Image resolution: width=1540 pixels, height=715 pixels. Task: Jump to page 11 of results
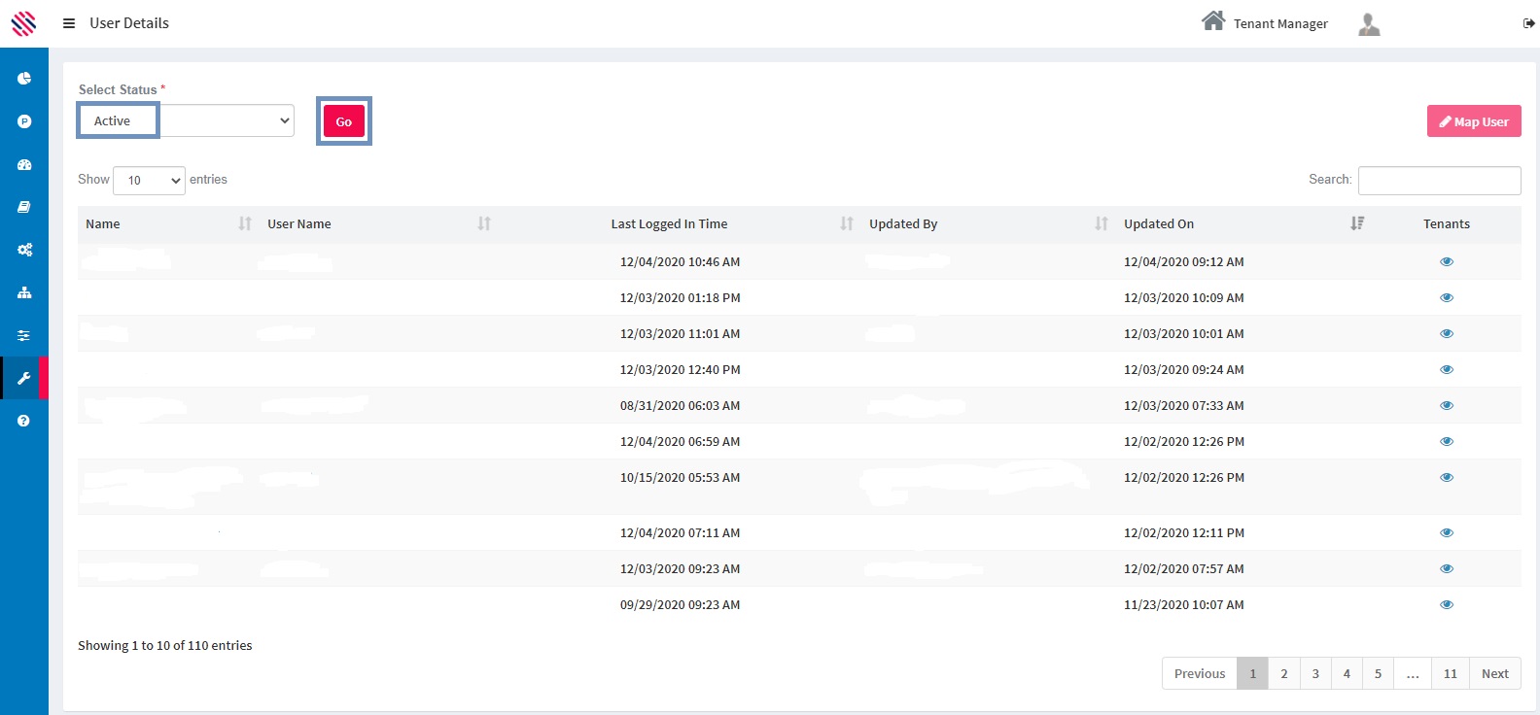[1450, 673]
